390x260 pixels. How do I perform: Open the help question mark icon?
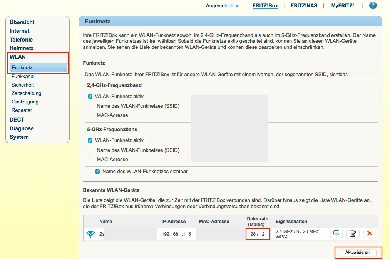click(373, 5)
